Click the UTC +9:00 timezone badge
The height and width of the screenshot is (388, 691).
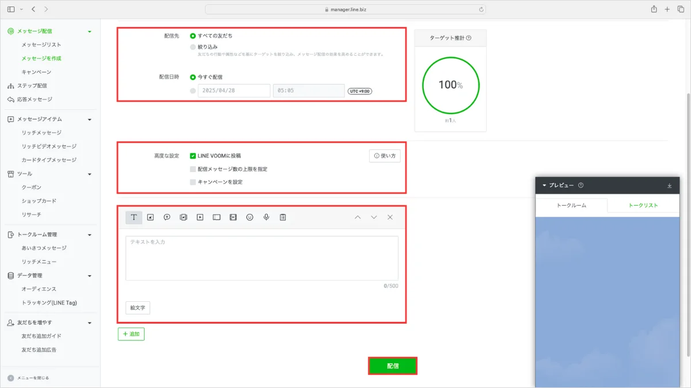click(x=360, y=91)
